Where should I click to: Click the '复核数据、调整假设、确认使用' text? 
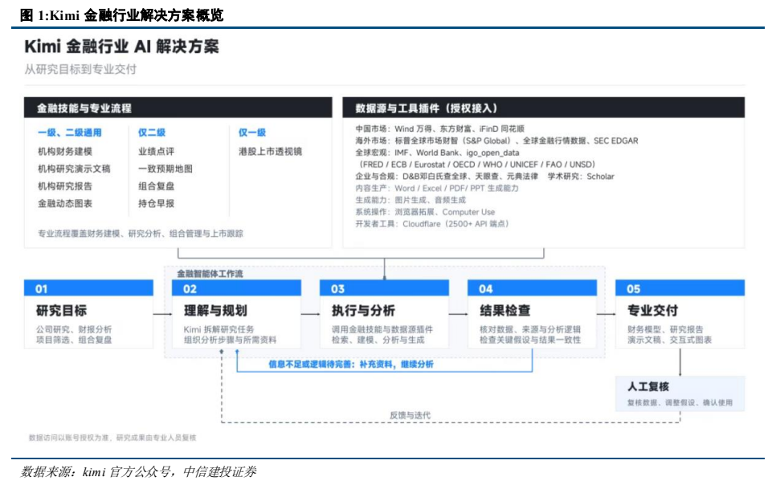pos(680,402)
